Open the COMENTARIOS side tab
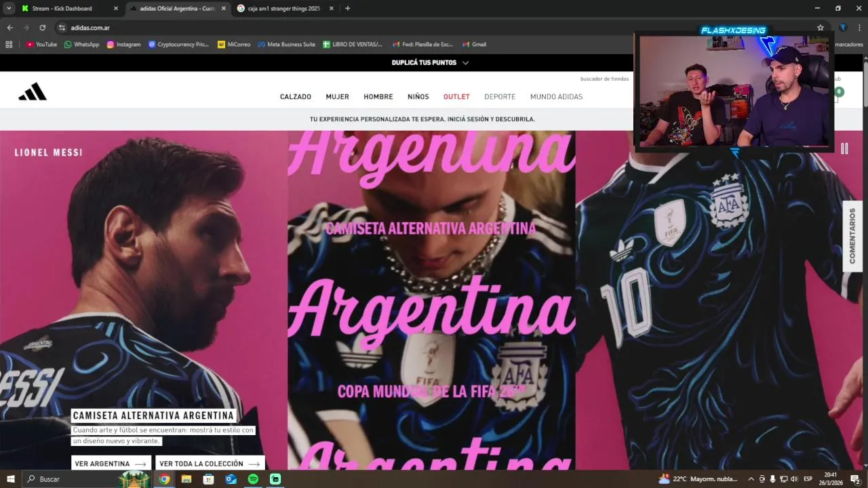Image resolution: width=868 pixels, height=488 pixels. pos(852,236)
